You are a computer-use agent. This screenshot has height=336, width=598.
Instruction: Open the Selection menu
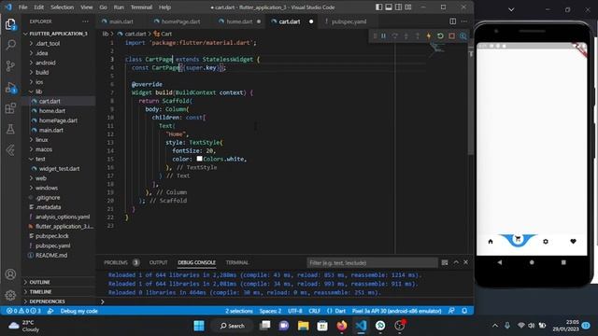62,7
